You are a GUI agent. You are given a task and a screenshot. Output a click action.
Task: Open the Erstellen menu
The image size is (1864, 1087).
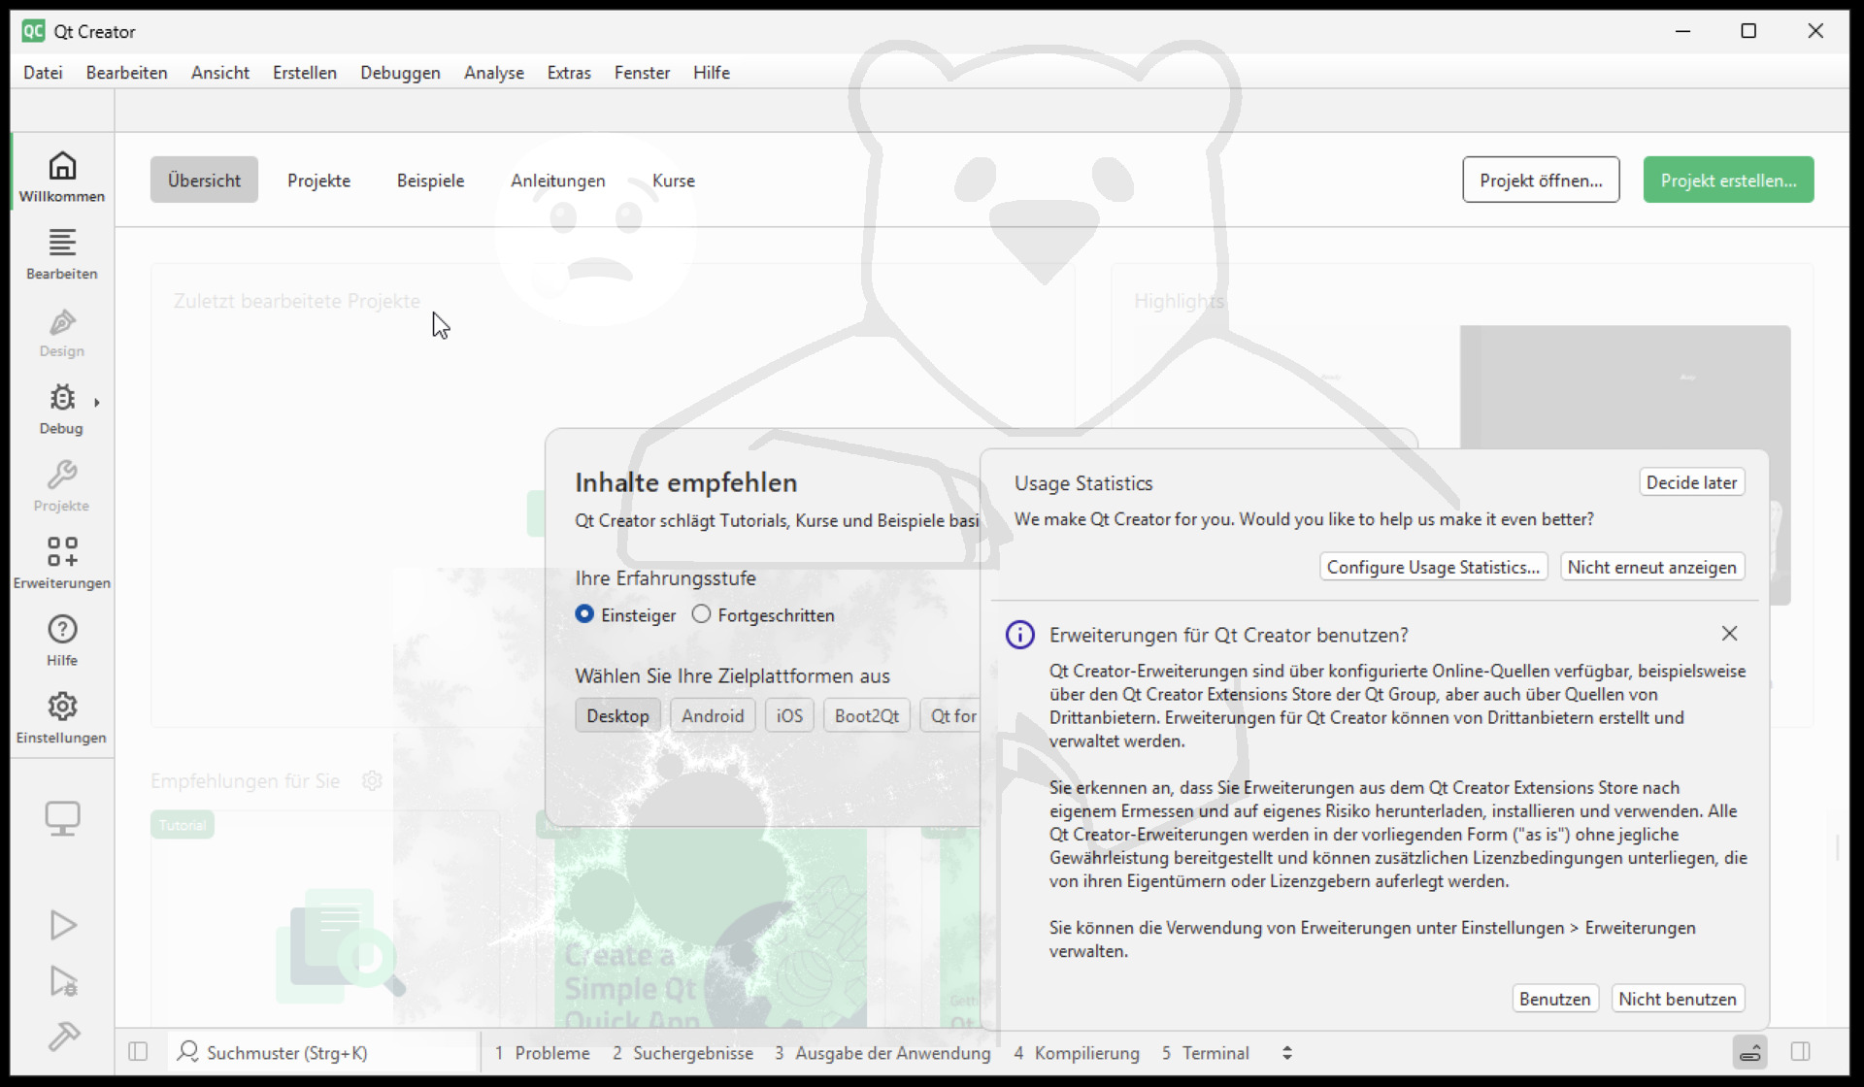(305, 72)
